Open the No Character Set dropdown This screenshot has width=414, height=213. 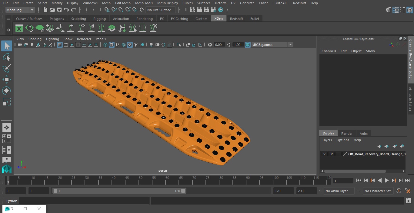378,191
